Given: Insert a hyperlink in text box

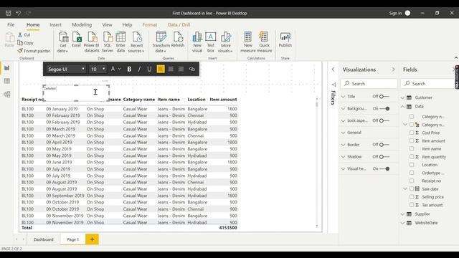Looking at the screenshot, I should [192, 69].
